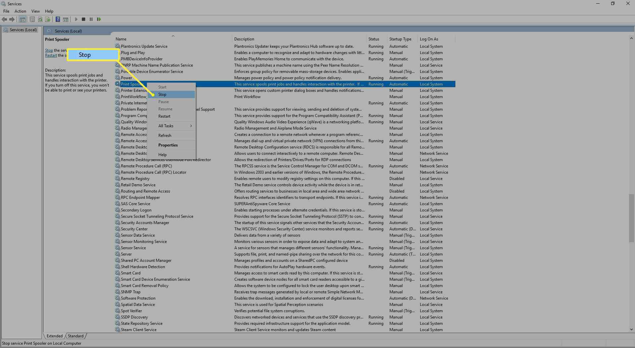Click the gear icon next to Remote Registry
Image resolution: width=635 pixels, height=348 pixels.
pos(117,178)
